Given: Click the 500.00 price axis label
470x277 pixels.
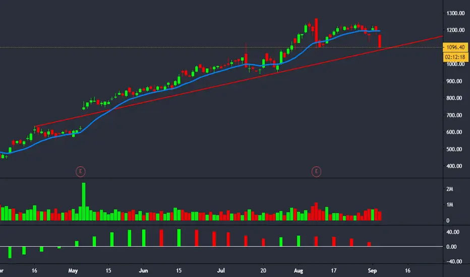Looking at the screenshot, I should click(455, 149).
